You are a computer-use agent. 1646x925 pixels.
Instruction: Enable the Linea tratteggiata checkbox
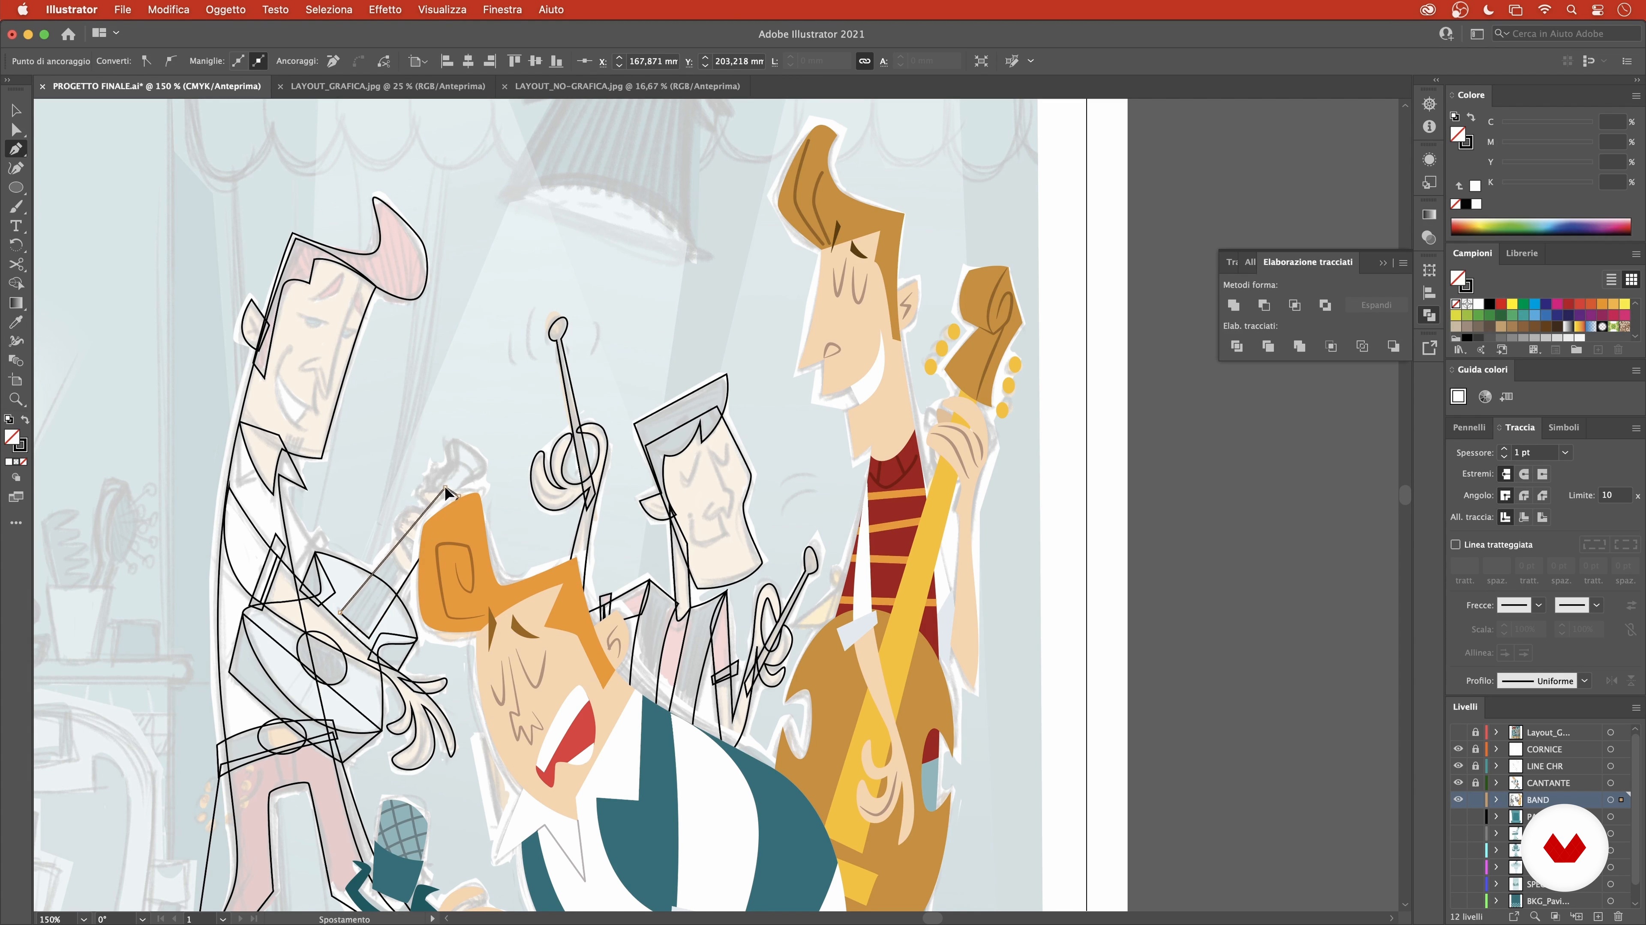pos(1456,545)
